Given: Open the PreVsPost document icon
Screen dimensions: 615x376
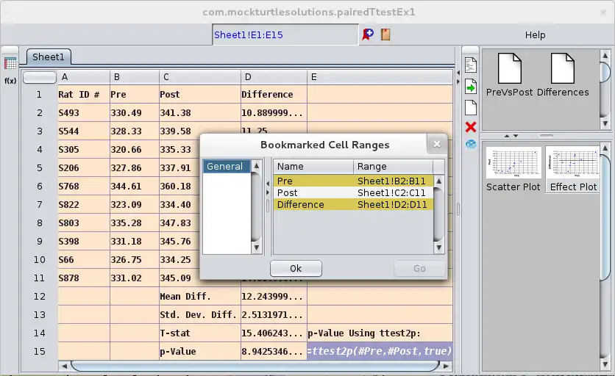Looking at the screenshot, I should (510, 75).
